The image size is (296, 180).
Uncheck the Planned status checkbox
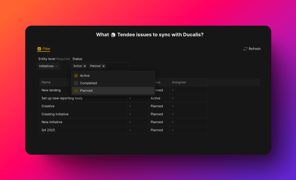pyautogui.click(x=76, y=91)
